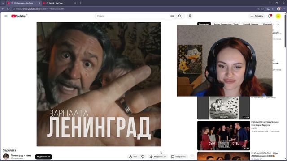
Task: Dislike the video with thumbs down
Action: tap(143, 157)
